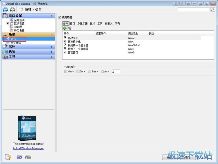This screenshot has height=164, width=218.
Task: Click the Actual Window Manager box image
Action: tap(28, 128)
